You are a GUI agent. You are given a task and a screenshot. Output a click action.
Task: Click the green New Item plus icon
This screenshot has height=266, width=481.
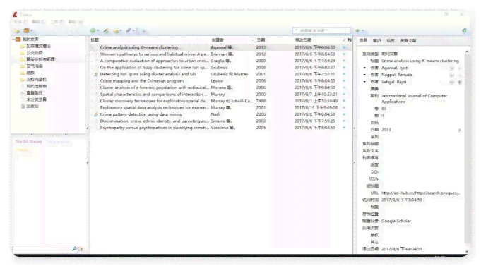pos(93,30)
